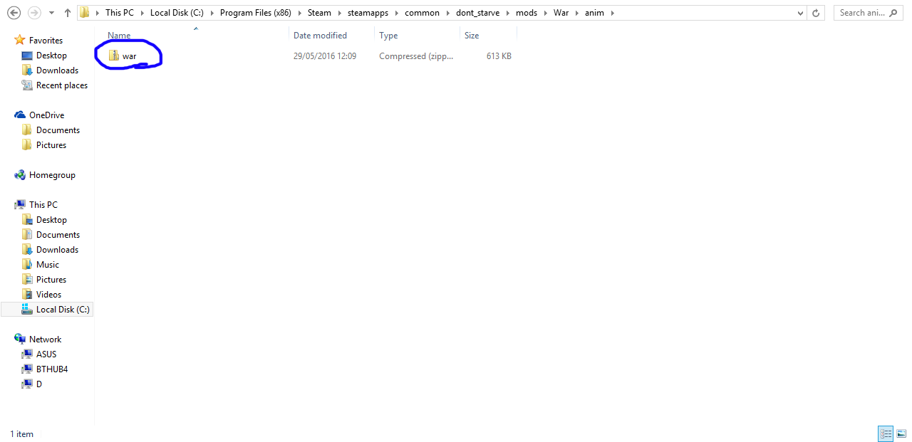Click the 'war' file name
The image size is (912, 442).
coord(129,56)
